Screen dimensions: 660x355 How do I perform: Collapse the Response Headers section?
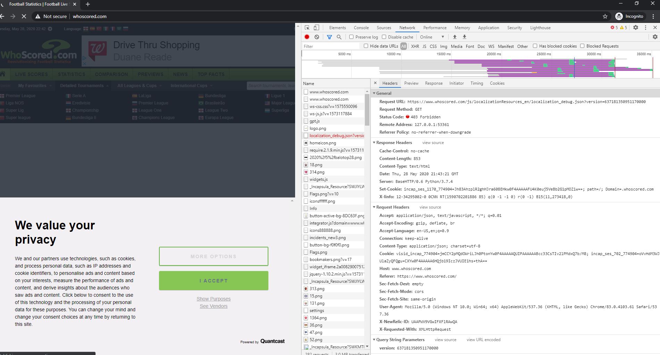point(374,143)
